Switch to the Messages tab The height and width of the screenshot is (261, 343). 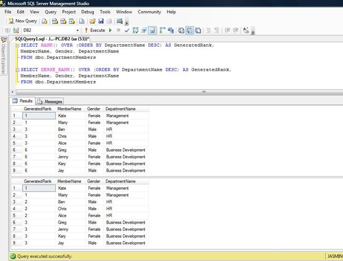pyautogui.click(x=50, y=101)
